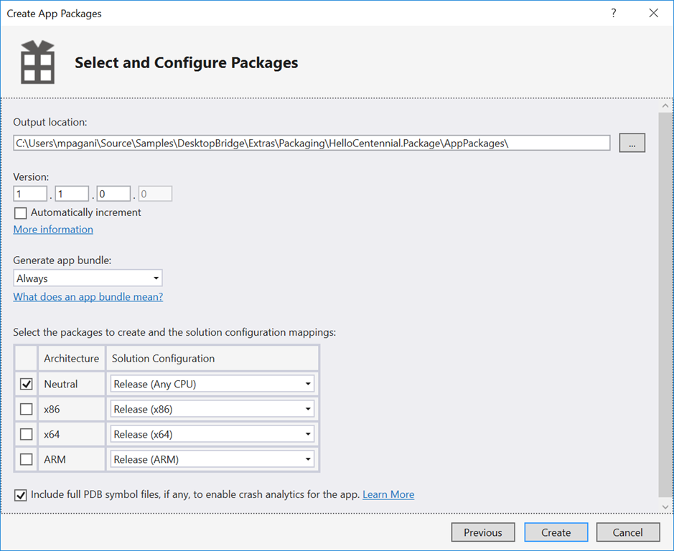
Task: Select the x64 architecture checkbox
Action: pyautogui.click(x=27, y=434)
